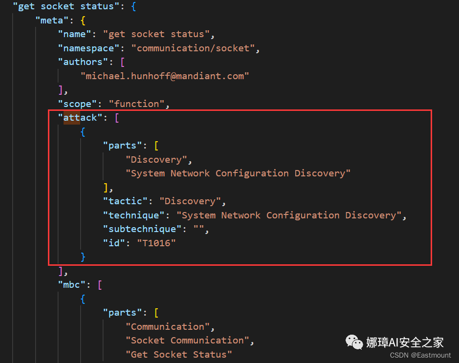This screenshot has width=459, height=363.
Task: Select the "T1016" id value
Action: click(156, 243)
